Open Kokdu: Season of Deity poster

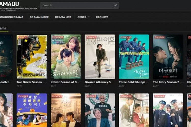66,57
